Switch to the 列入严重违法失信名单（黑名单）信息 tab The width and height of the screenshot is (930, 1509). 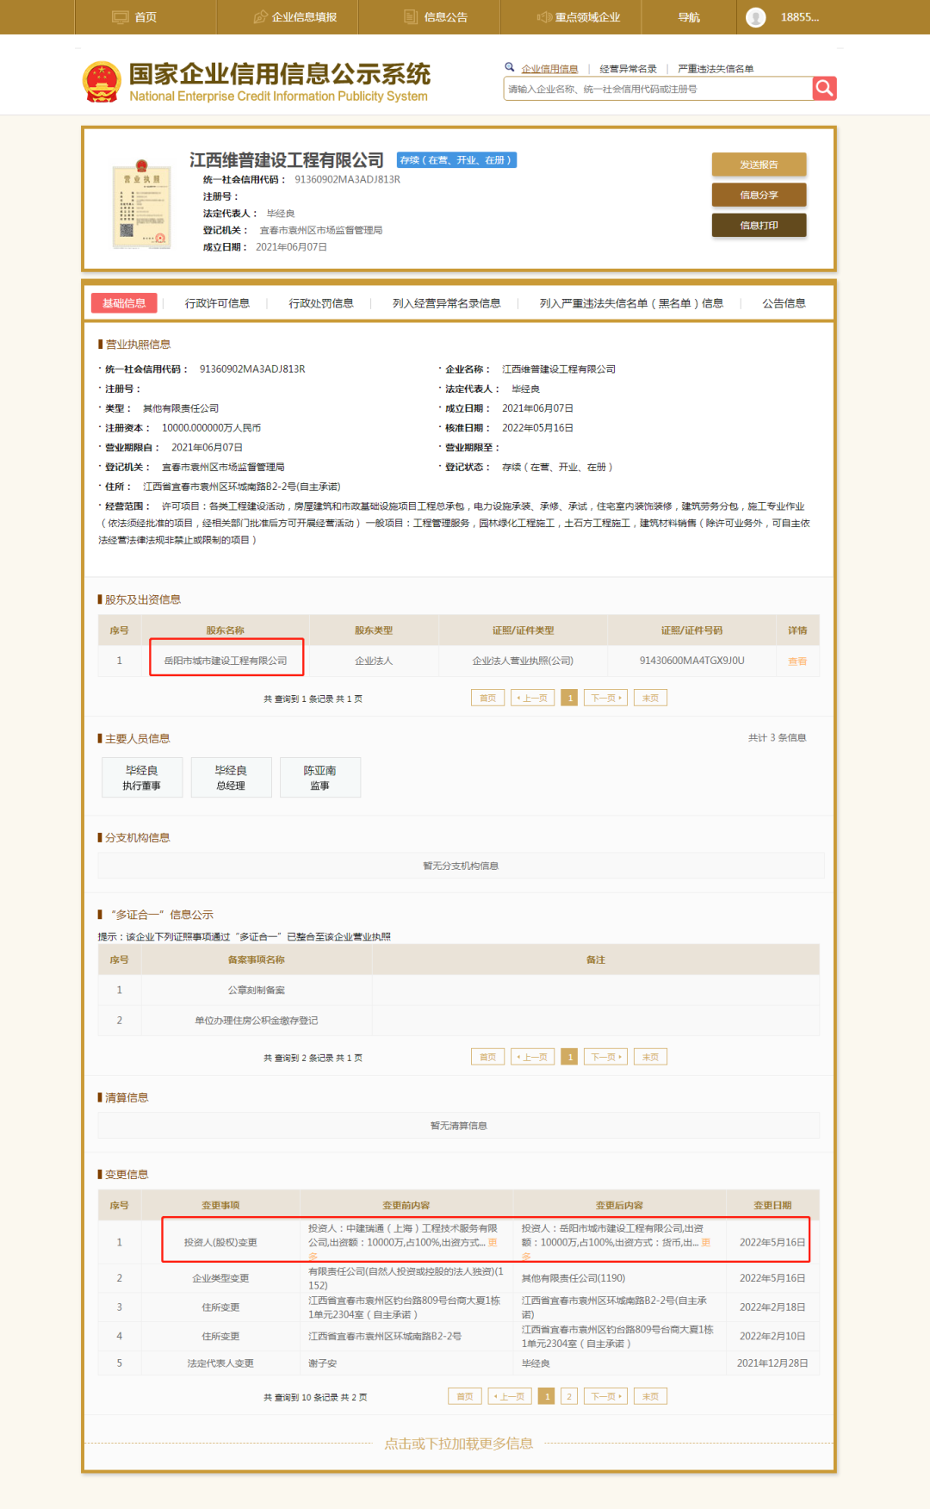[x=631, y=303]
